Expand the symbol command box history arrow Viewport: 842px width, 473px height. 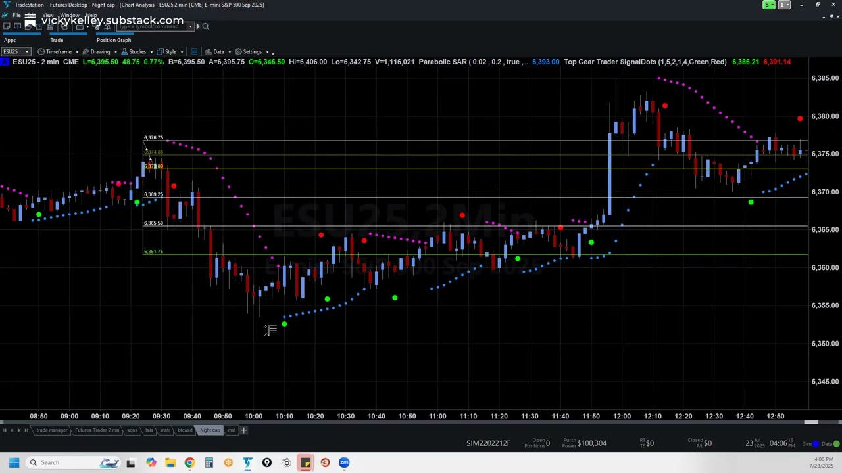pos(190,26)
